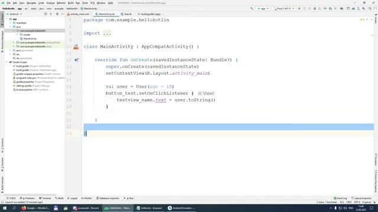Screen dimensions: 378x212
Task: Open the Refactor menu
Action: (61, 3)
